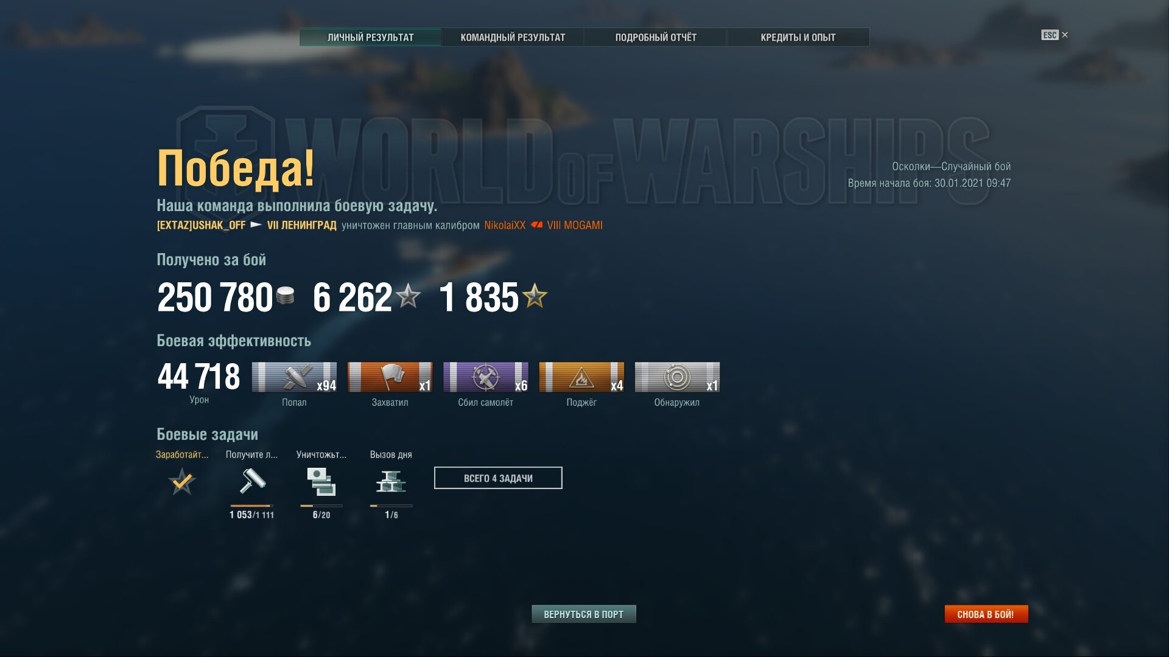Click the Попал hits ribbon icon
The height and width of the screenshot is (657, 1169).
coord(294,377)
